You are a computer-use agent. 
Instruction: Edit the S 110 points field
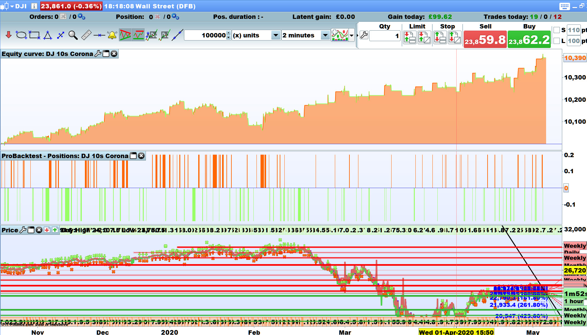tap(574, 30)
